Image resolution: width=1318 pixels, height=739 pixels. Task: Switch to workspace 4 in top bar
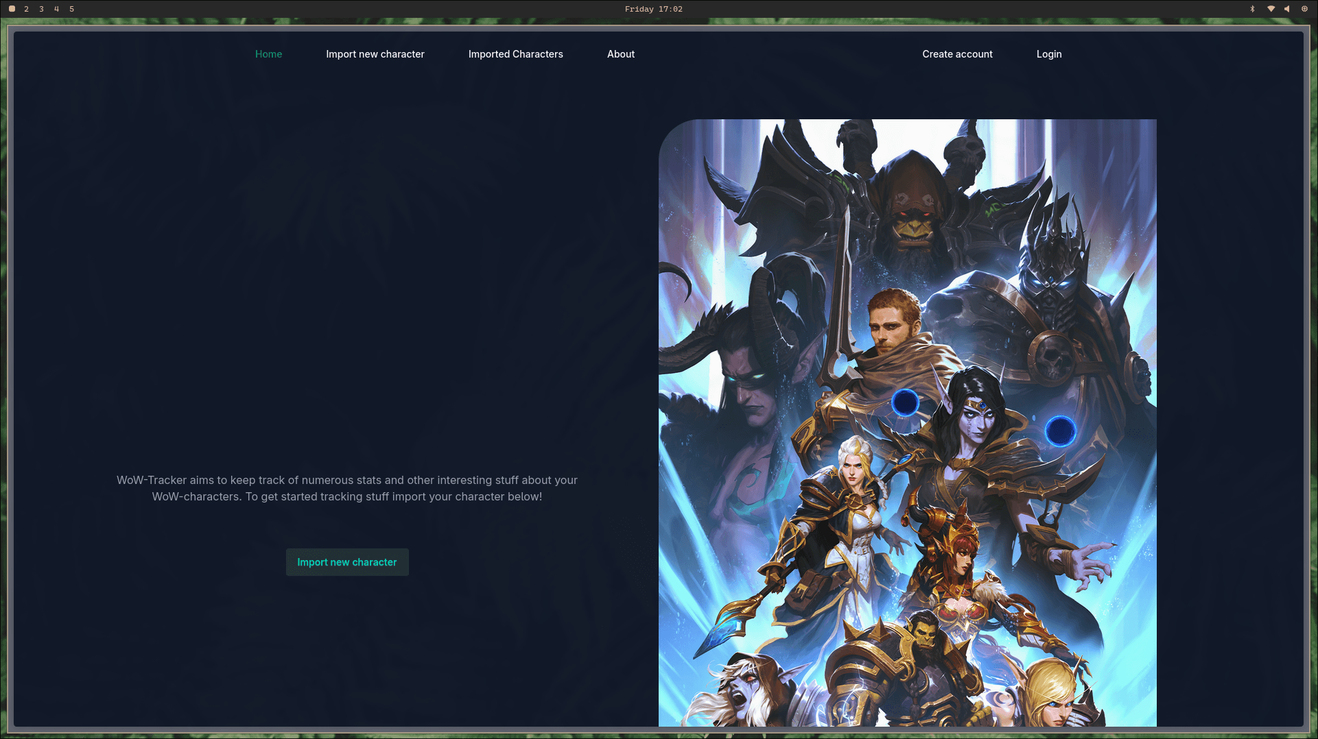[x=56, y=9]
